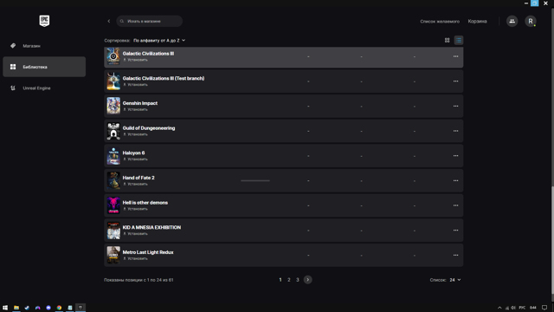Open Google Chrome from taskbar
Screen dimensions: 554x312
(59, 308)
